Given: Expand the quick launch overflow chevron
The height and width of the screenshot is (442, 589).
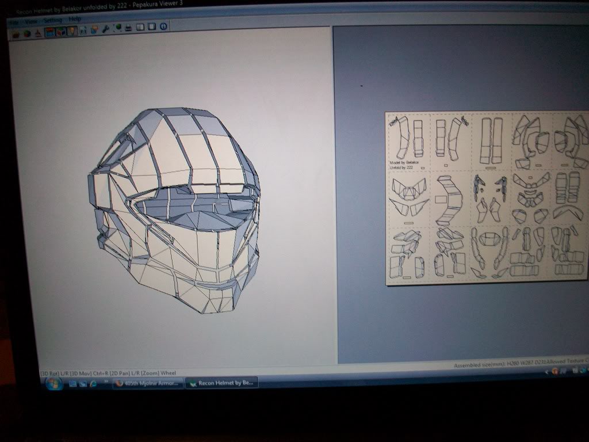Looking at the screenshot, I should point(106,382).
